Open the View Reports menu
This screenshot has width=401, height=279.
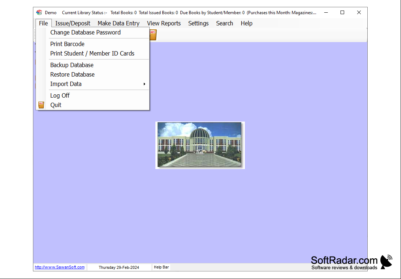pyautogui.click(x=164, y=23)
